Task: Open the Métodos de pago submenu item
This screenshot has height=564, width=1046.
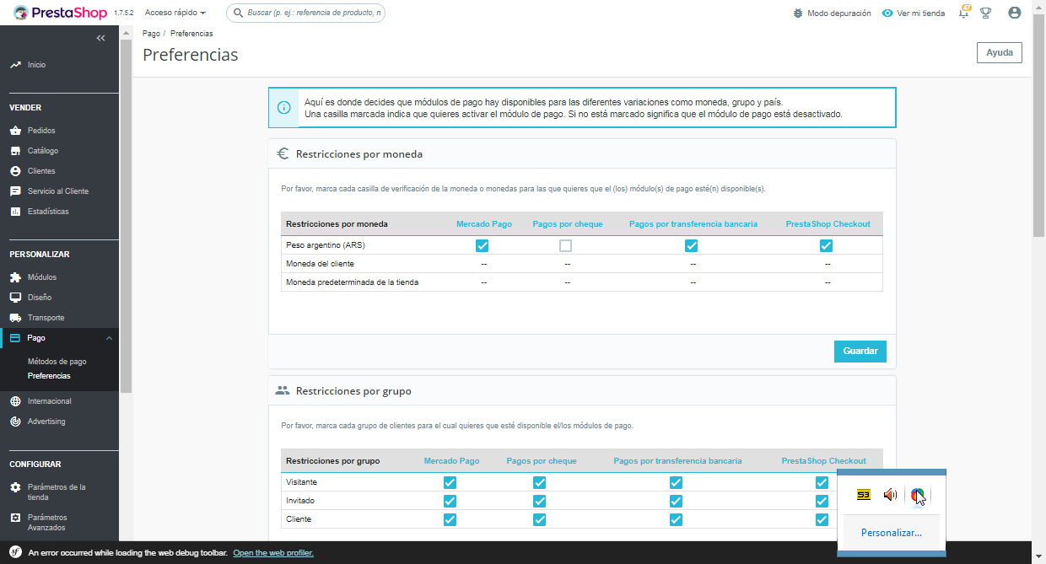Action: [57, 362]
